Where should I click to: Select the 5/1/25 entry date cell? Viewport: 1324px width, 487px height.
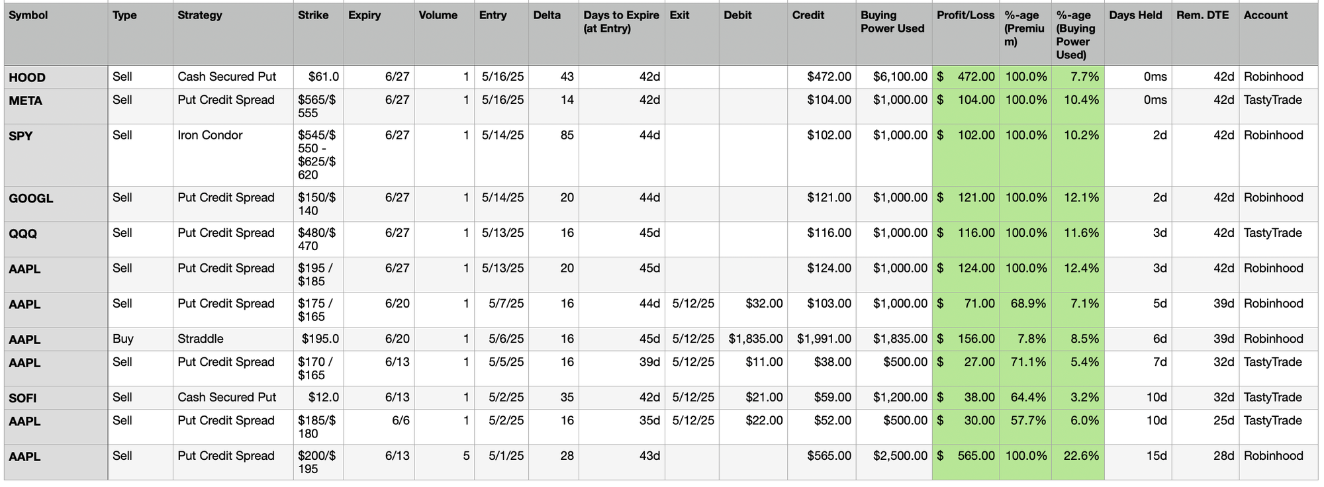pyautogui.click(x=501, y=462)
